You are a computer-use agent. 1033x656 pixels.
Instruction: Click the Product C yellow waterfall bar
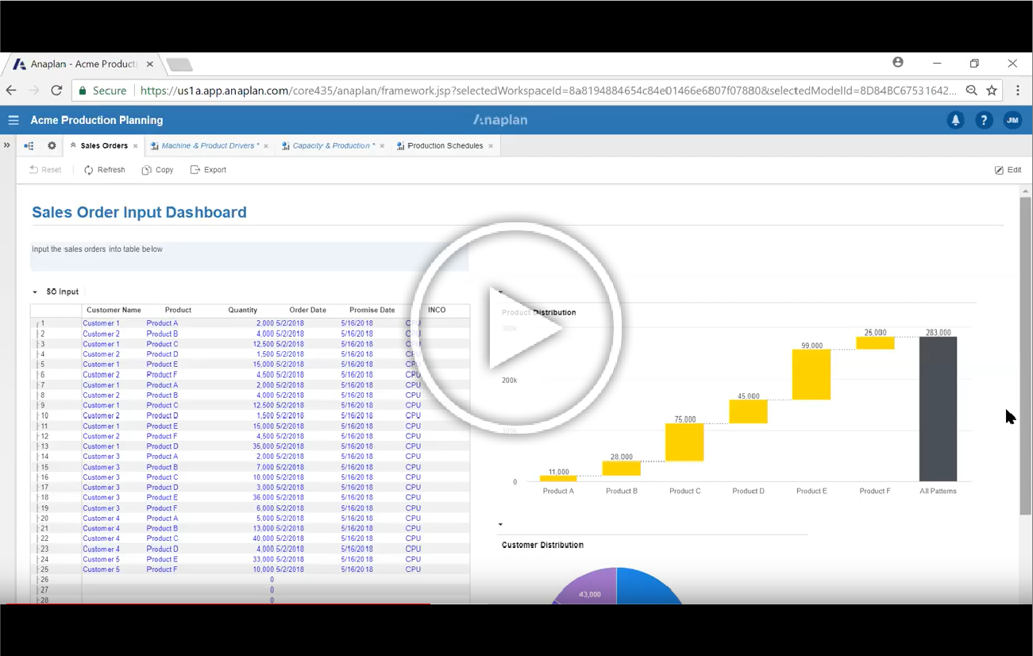pos(684,442)
